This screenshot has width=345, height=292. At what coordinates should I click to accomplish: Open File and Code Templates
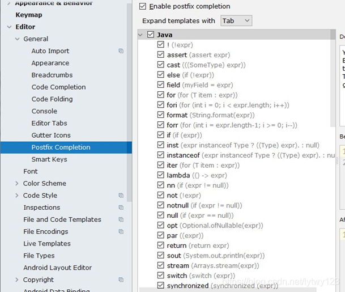62,219
